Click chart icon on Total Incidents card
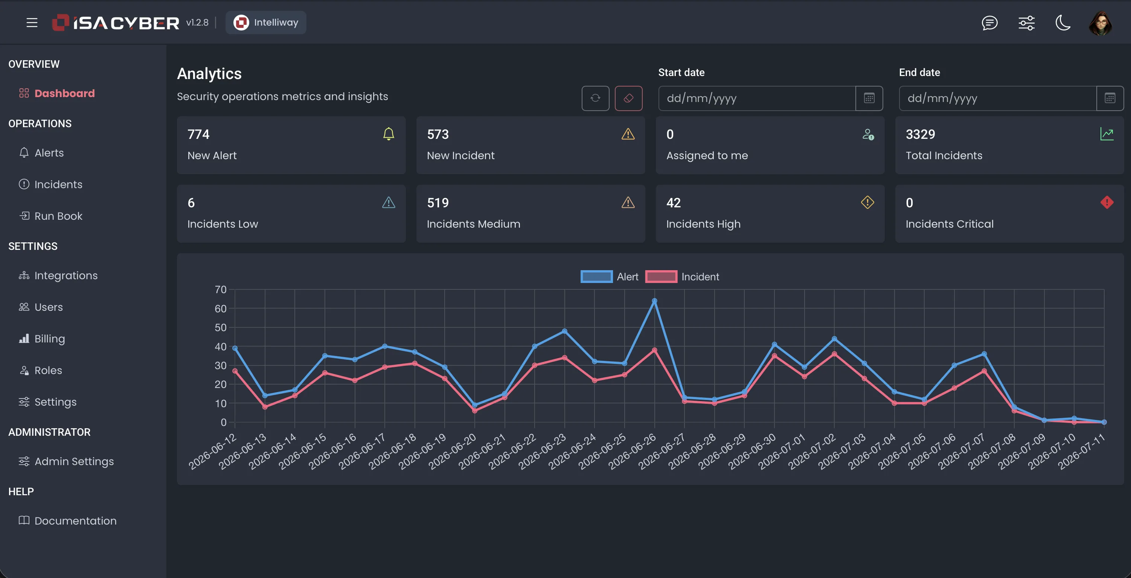 pyautogui.click(x=1107, y=134)
